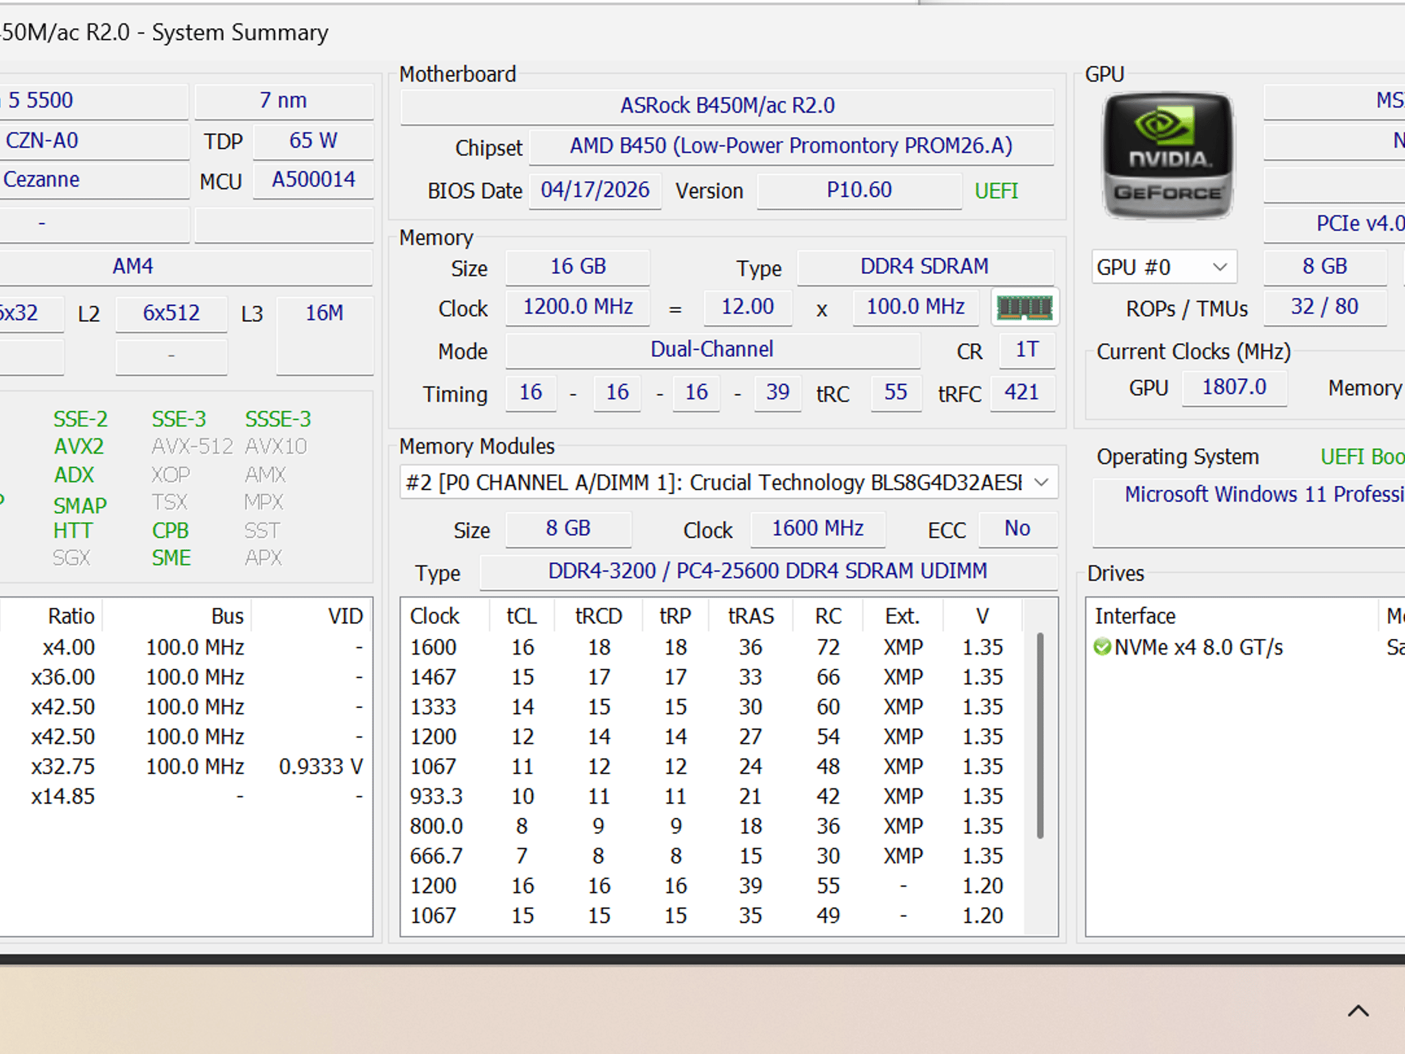Click the AM4 socket field
Image resolution: width=1405 pixels, height=1054 pixels.
187,267
